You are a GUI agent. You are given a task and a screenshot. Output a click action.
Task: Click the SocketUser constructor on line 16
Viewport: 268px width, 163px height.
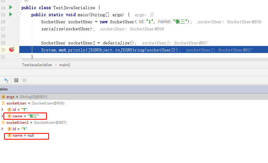pyautogui.click(x=122, y=22)
